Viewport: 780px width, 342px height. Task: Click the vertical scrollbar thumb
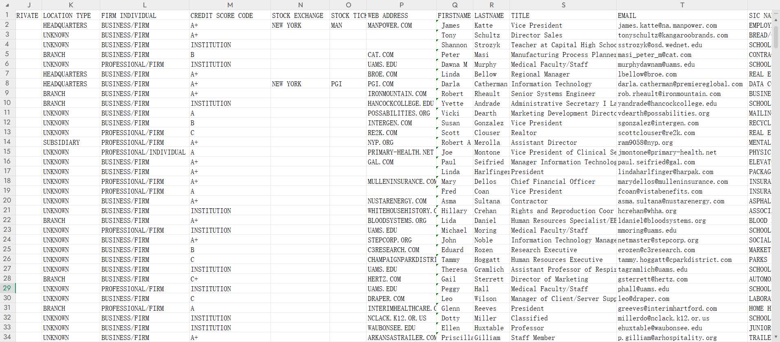pos(776,37)
